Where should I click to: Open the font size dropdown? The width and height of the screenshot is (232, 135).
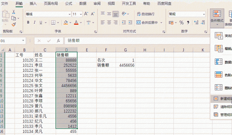81,14
